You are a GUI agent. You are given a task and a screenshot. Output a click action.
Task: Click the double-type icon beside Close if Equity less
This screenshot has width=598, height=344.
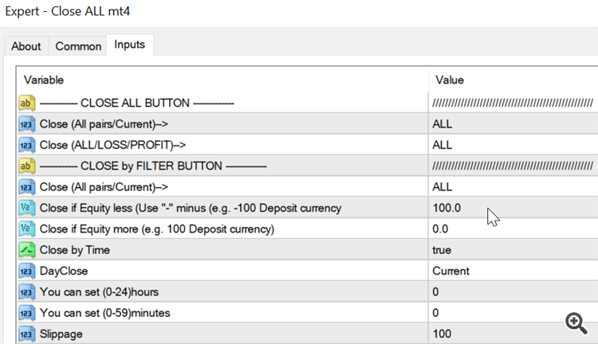pos(27,208)
